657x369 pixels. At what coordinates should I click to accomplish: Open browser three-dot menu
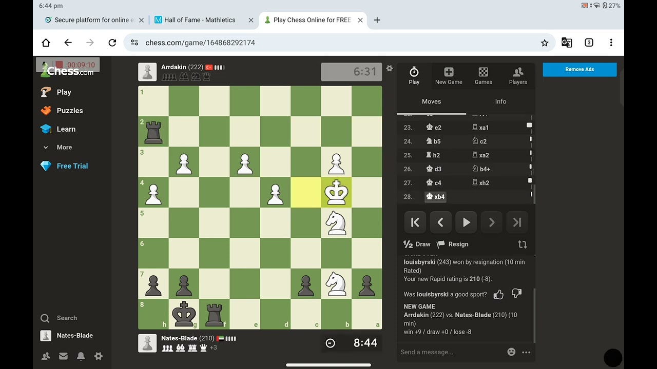[x=611, y=43]
